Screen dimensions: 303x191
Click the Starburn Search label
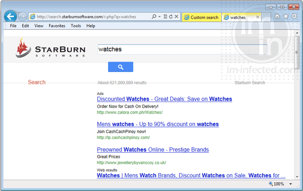pyautogui.click(x=249, y=83)
